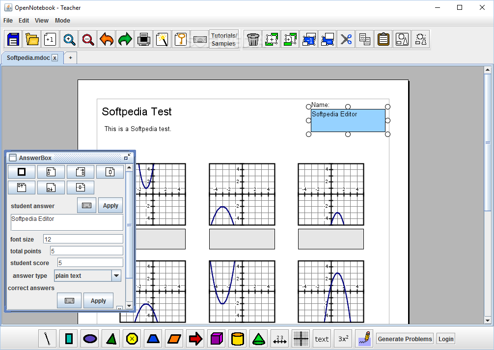Select the red arrow shape tool
This screenshot has width=494, height=350.
[195, 339]
